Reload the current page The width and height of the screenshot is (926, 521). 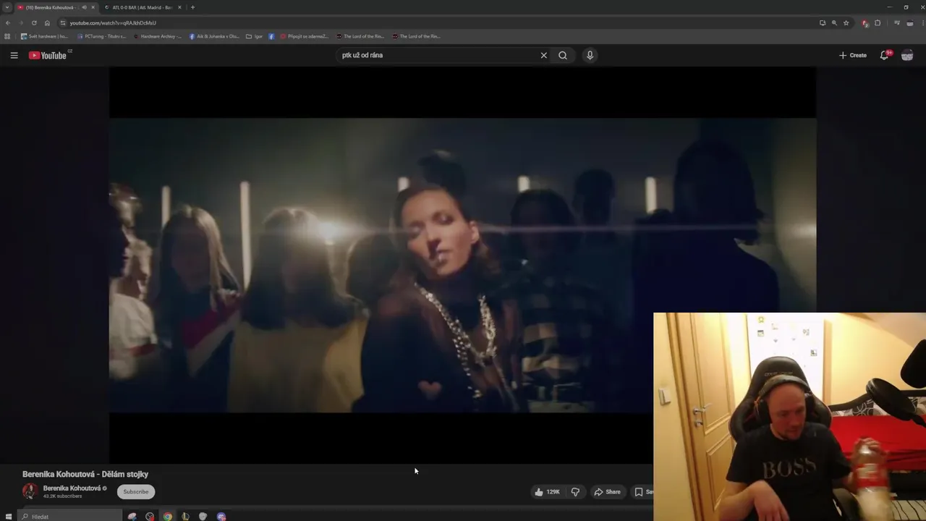pos(34,22)
